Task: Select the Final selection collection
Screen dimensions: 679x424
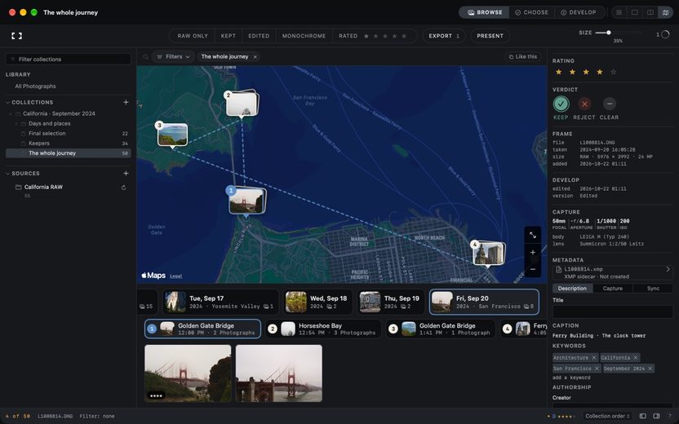Action: pyautogui.click(x=69, y=134)
